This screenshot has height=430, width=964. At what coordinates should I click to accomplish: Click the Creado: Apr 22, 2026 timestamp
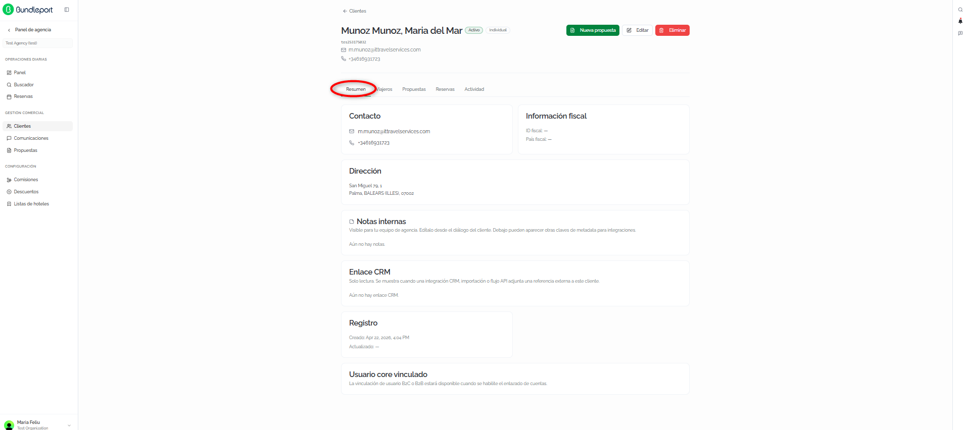(x=379, y=338)
